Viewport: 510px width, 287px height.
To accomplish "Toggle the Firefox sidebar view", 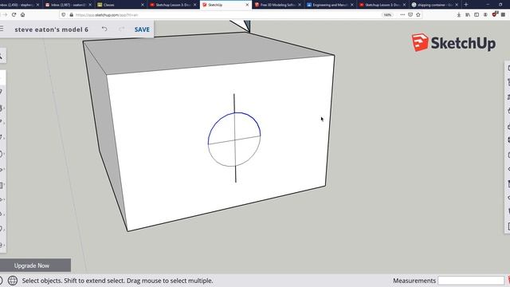I will coord(477,14).
